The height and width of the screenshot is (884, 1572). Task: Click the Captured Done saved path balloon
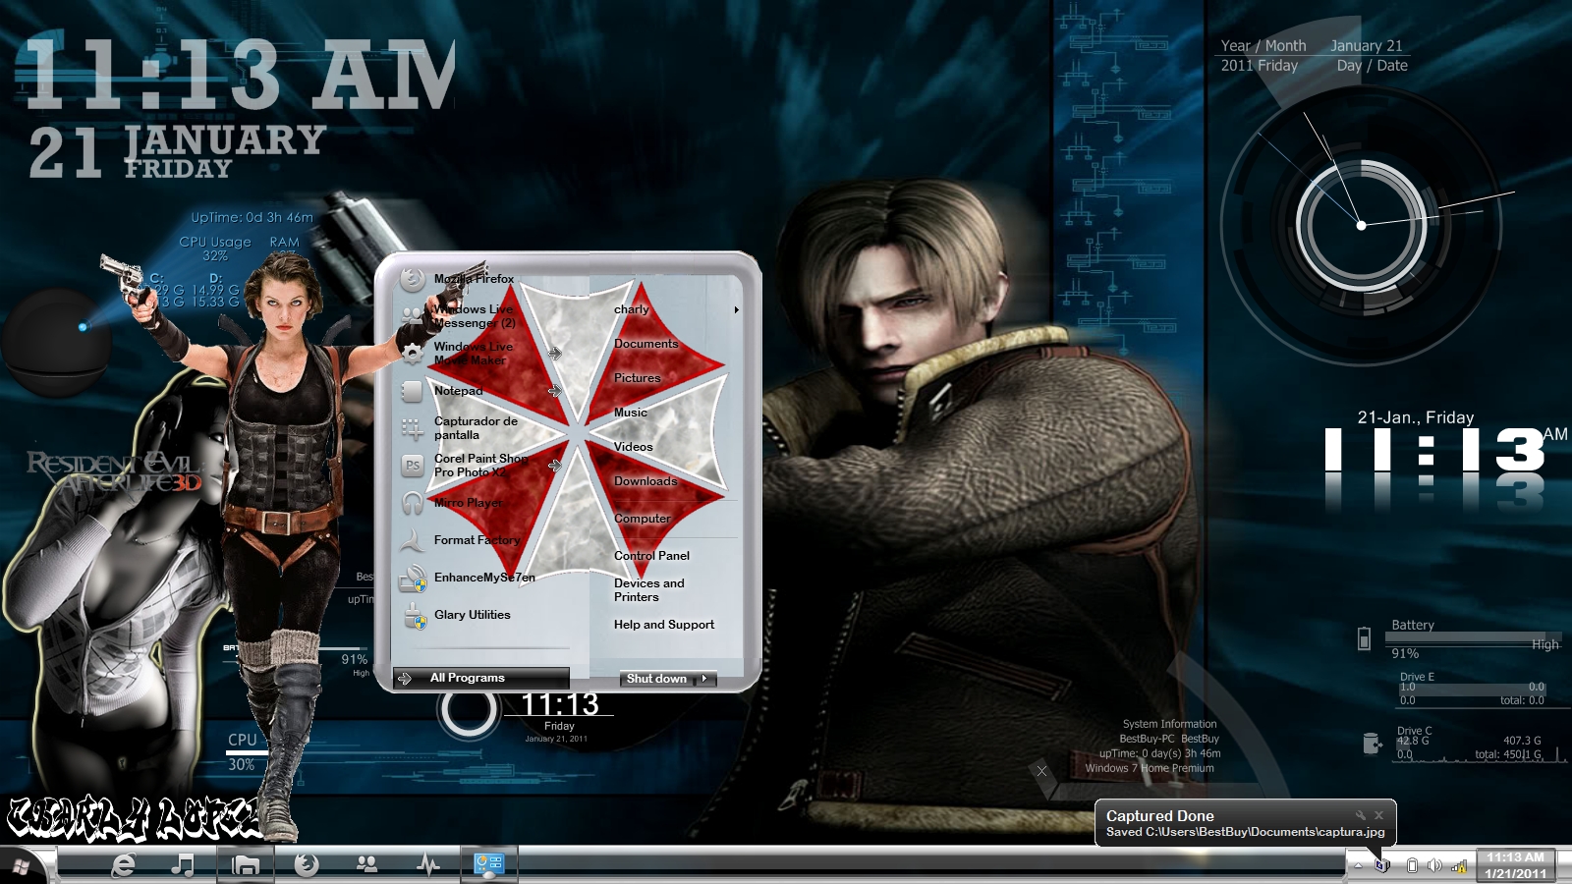[x=1245, y=832]
